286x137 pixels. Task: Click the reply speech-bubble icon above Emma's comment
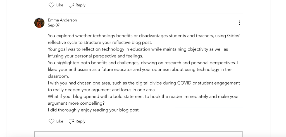[71, 5]
